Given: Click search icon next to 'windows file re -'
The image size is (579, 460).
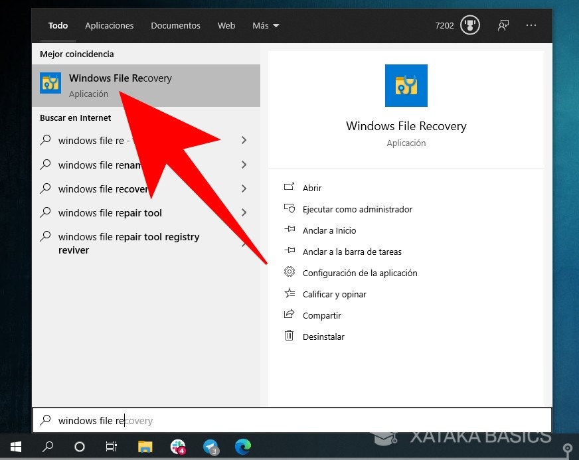Looking at the screenshot, I should (45, 140).
